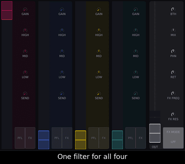Click the BTH knob in master section

[173, 9]
